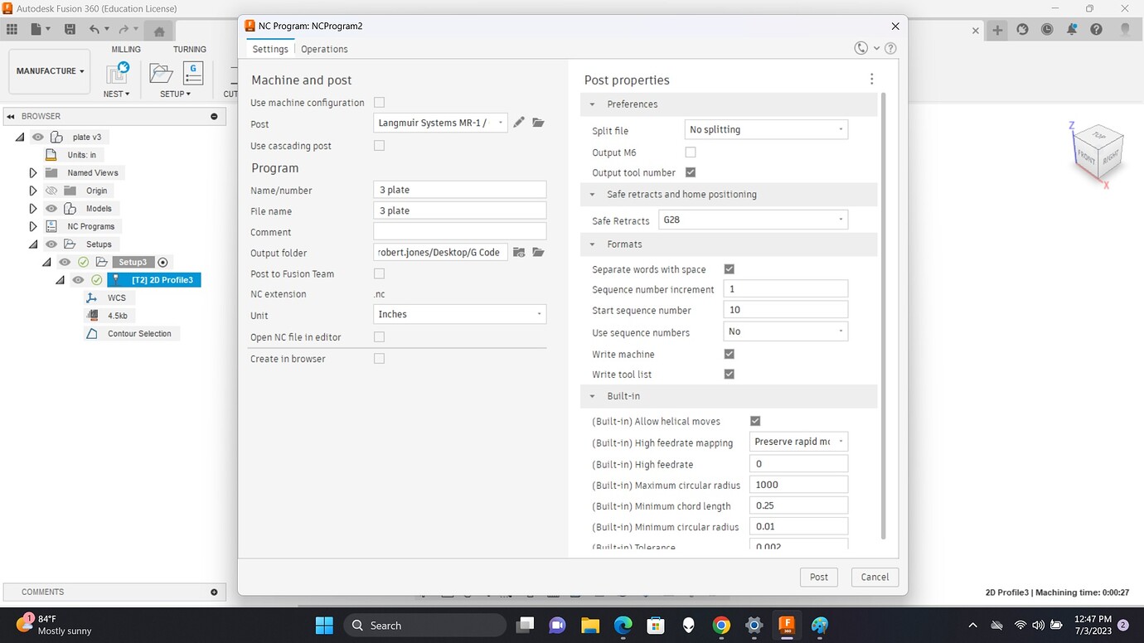Browse output folder with open-folder icon
The width and height of the screenshot is (1144, 643).
pyautogui.click(x=538, y=253)
